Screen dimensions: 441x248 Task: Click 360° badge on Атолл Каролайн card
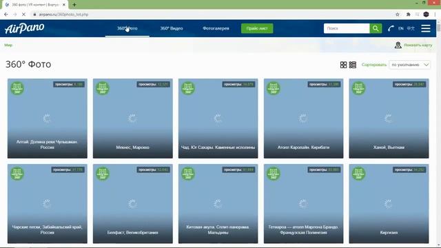click(274, 88)
